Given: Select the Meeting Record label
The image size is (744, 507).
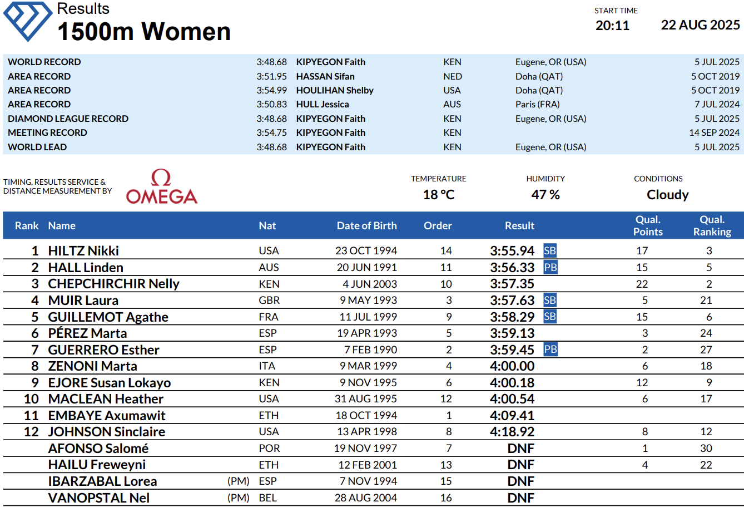Looking at the screenshot, I should click(47, 132).
